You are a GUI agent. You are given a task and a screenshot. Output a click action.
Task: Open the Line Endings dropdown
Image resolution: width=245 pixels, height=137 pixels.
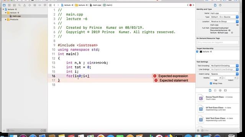224,69
